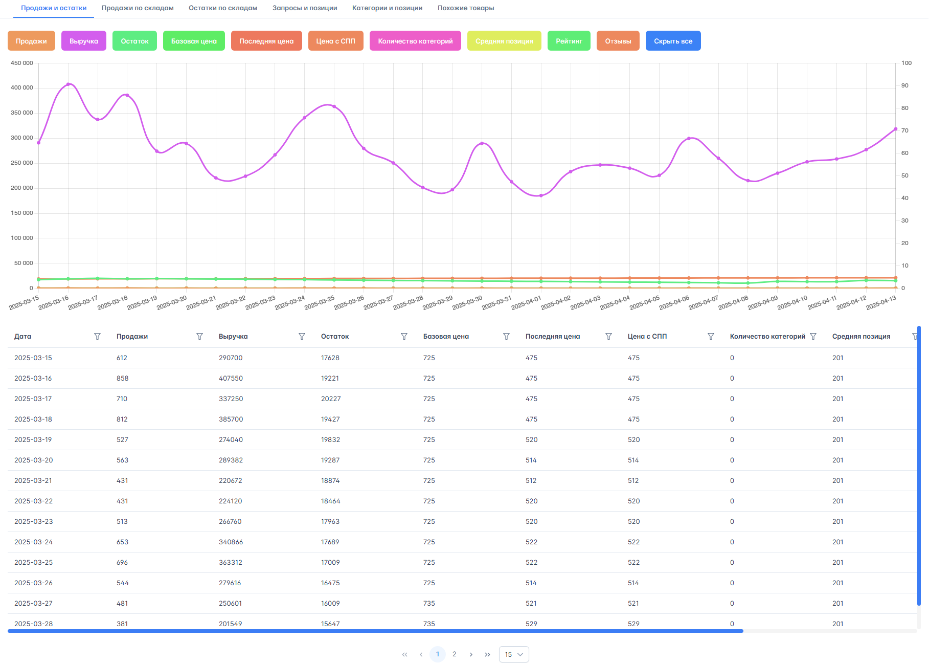Screen dimensions: 929x663
Task: Toggle the Рейтинг chart series
Action: click(569, 41)
